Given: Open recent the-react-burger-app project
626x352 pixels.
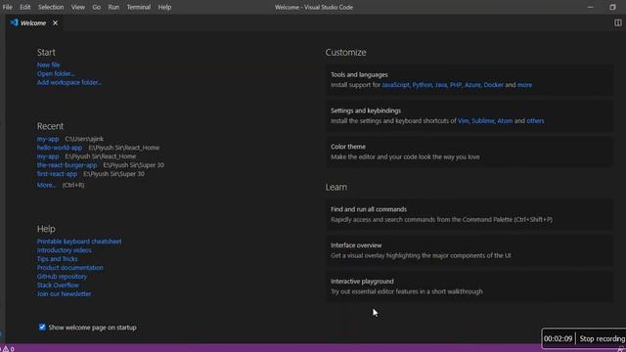Looking at the screenshot, I should (x=67, y=165).
